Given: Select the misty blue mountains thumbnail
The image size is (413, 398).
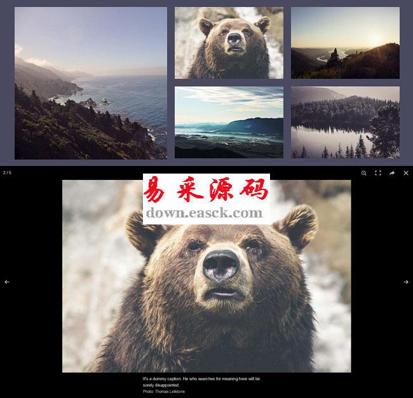Looking at the screenshot, I should [x=229, y=122].
